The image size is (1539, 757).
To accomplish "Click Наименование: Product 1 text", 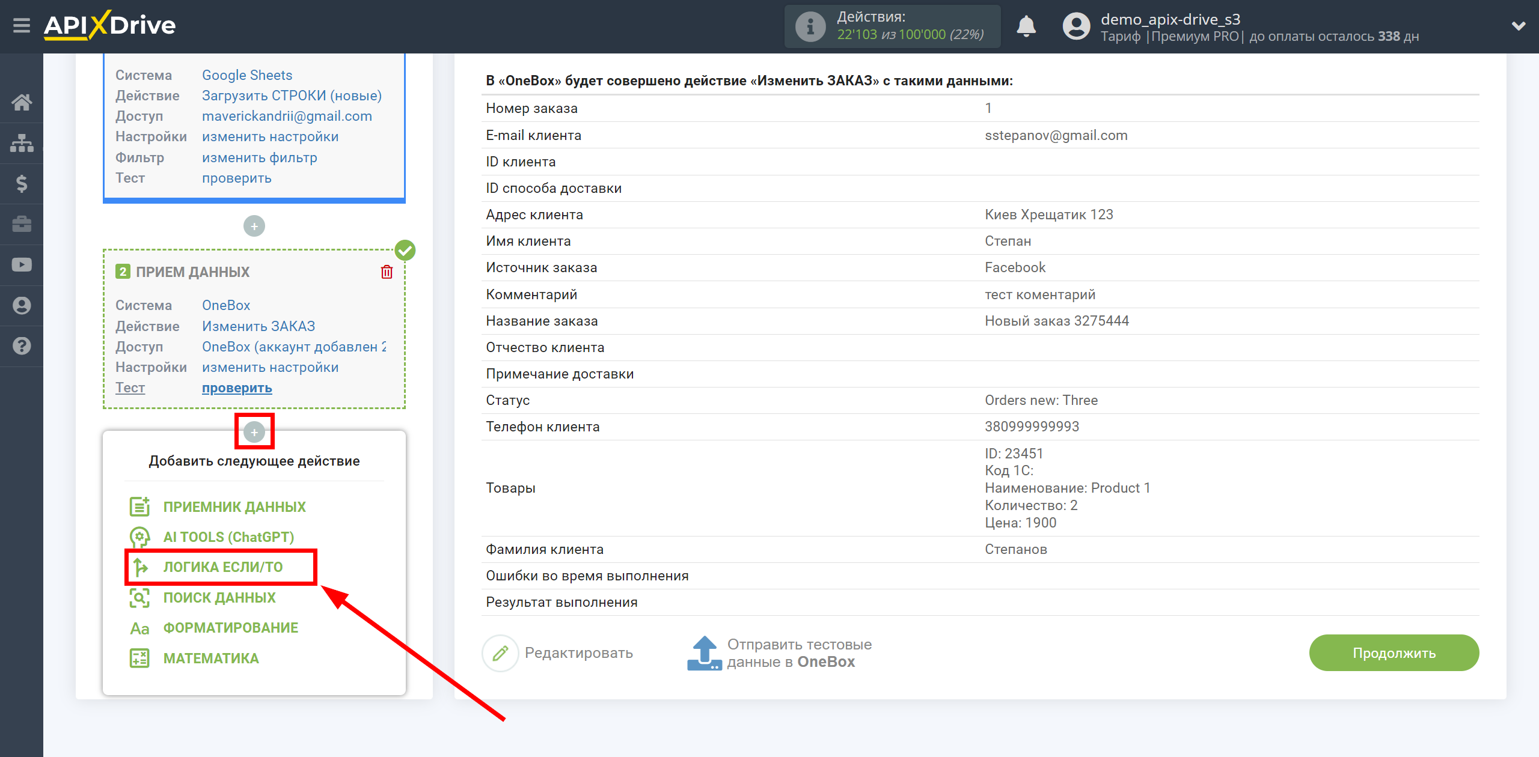I will pyautogui.click(x=1067, y=488).
